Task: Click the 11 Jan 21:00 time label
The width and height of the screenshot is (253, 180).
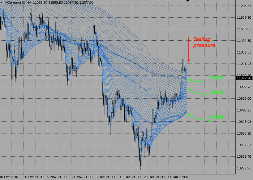Action: (x=178, y=177)
